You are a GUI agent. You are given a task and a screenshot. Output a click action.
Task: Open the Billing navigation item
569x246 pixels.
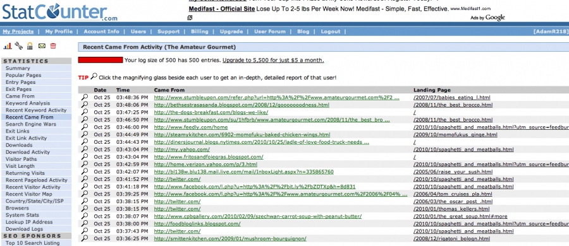[x=200, y=32]
